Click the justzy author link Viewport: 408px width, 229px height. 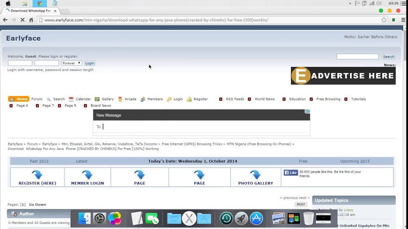click(x=349, y=210)
